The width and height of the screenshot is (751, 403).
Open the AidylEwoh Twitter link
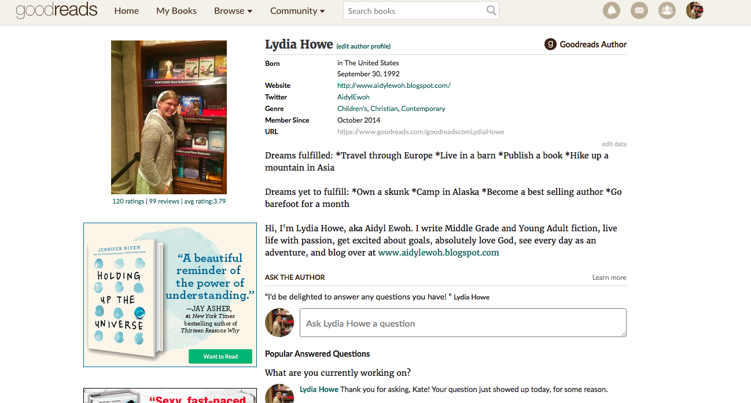tap(354, 97)
